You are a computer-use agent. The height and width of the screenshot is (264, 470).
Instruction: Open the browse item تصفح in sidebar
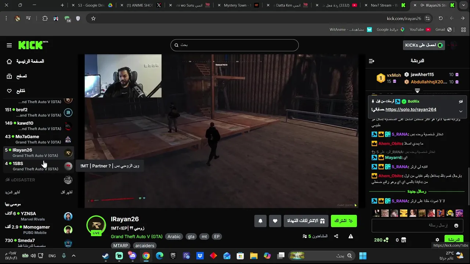click(x=17, y=76)
